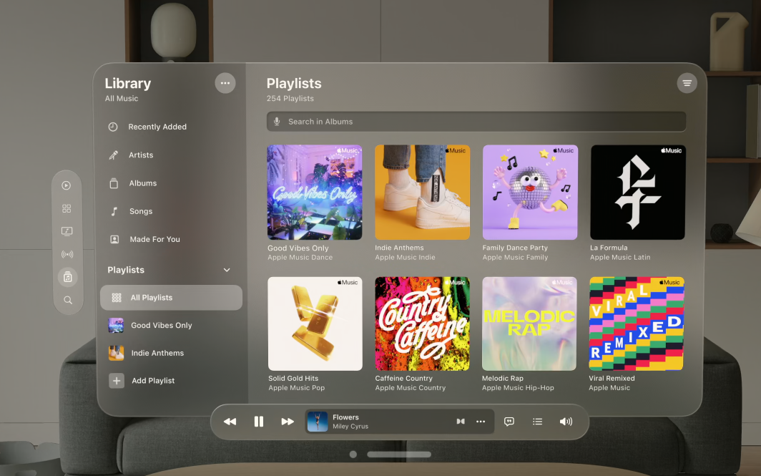Toggle the Playing Next queue list

[x=537, y=422]
